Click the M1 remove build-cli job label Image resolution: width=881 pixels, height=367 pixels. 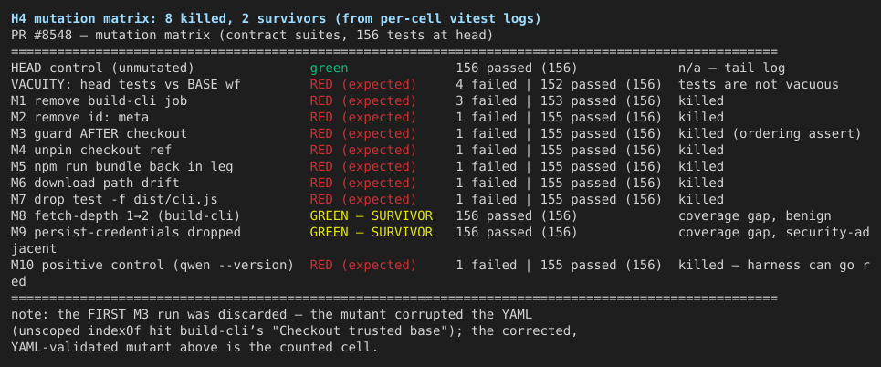(99, 101)
